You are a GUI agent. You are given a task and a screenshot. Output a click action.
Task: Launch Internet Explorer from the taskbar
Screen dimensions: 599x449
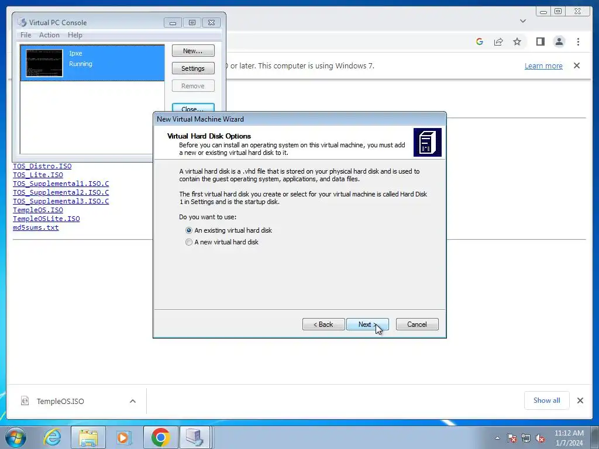click(52, 437)
